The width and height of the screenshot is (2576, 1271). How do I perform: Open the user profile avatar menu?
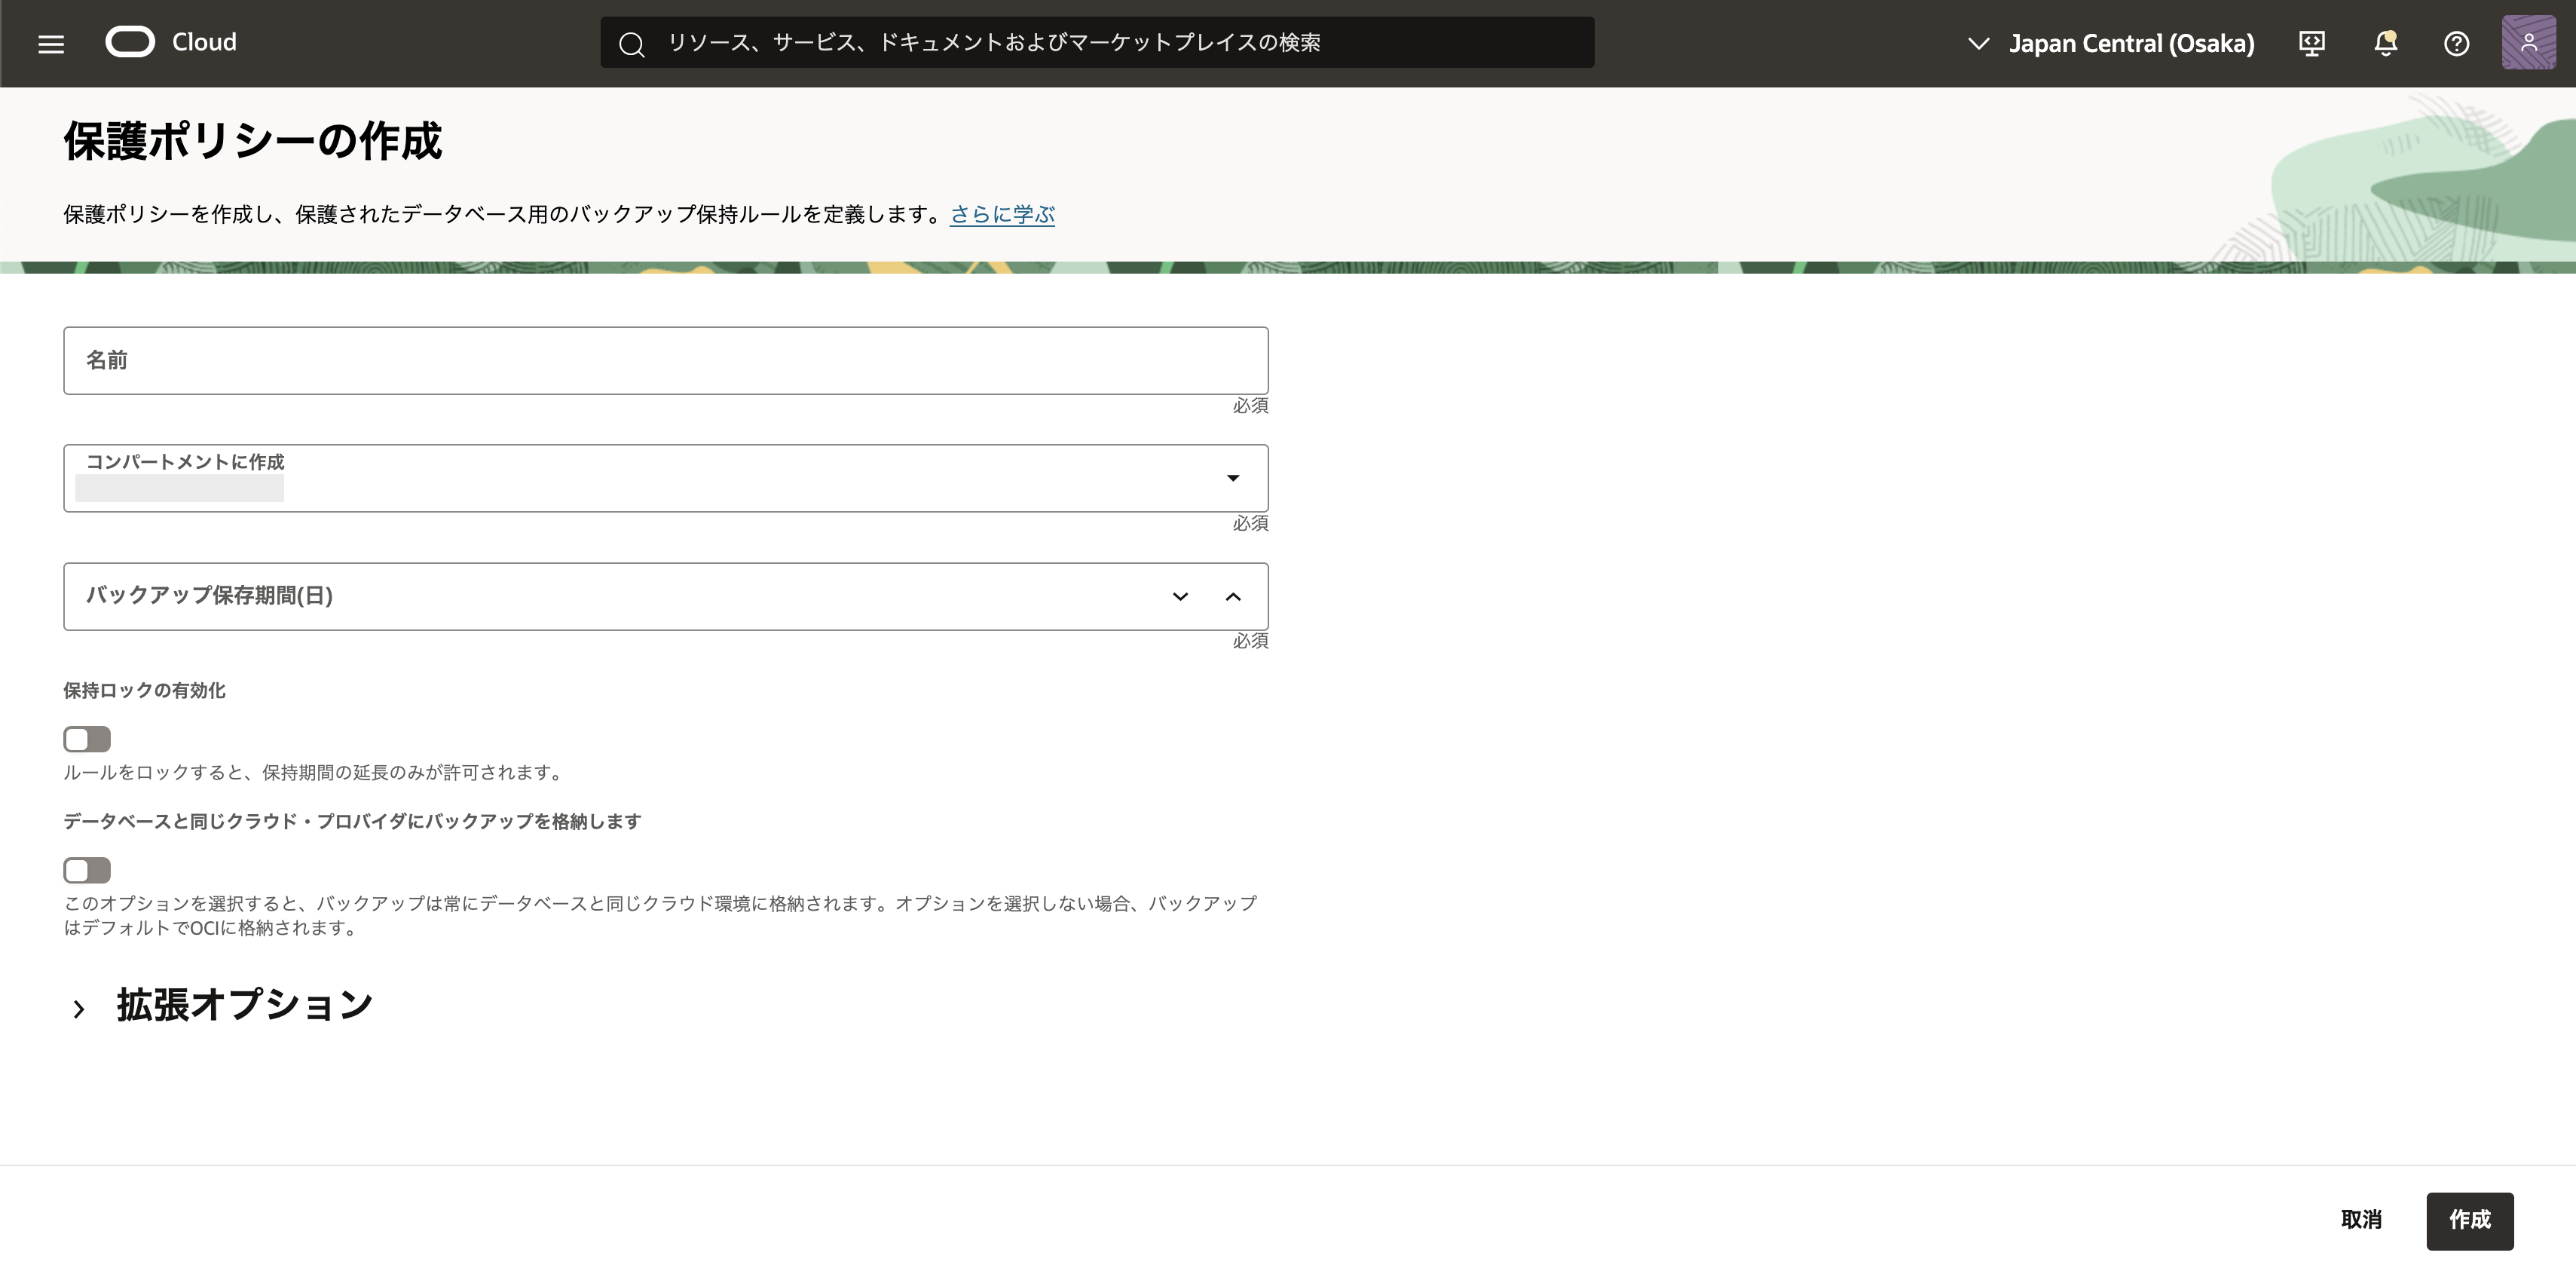tap(2528, 42)
